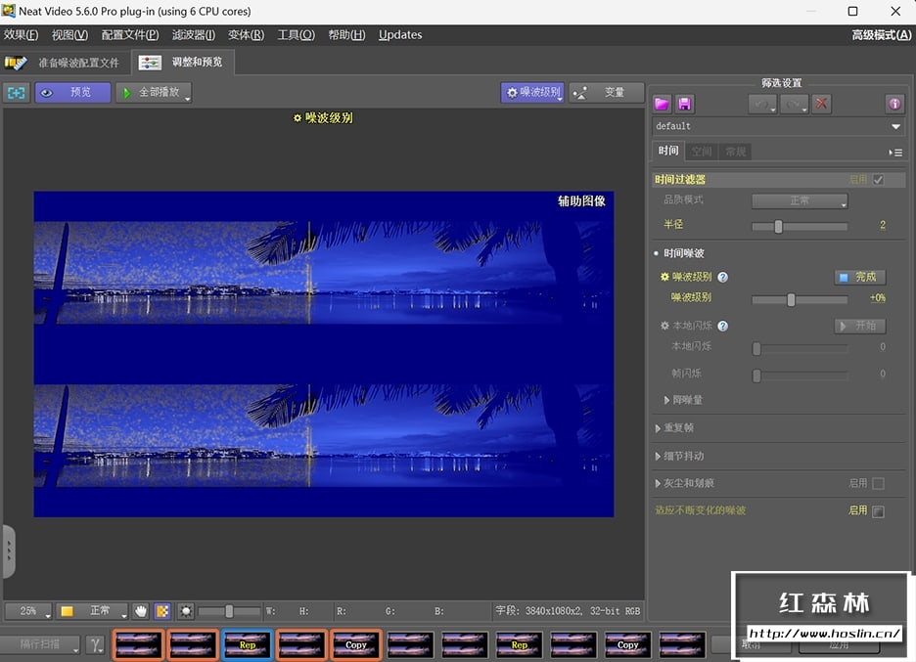Viewport: 916px width, 662px height.
Task: Click the 半径 radius slider handle
Action: (778, 226)
